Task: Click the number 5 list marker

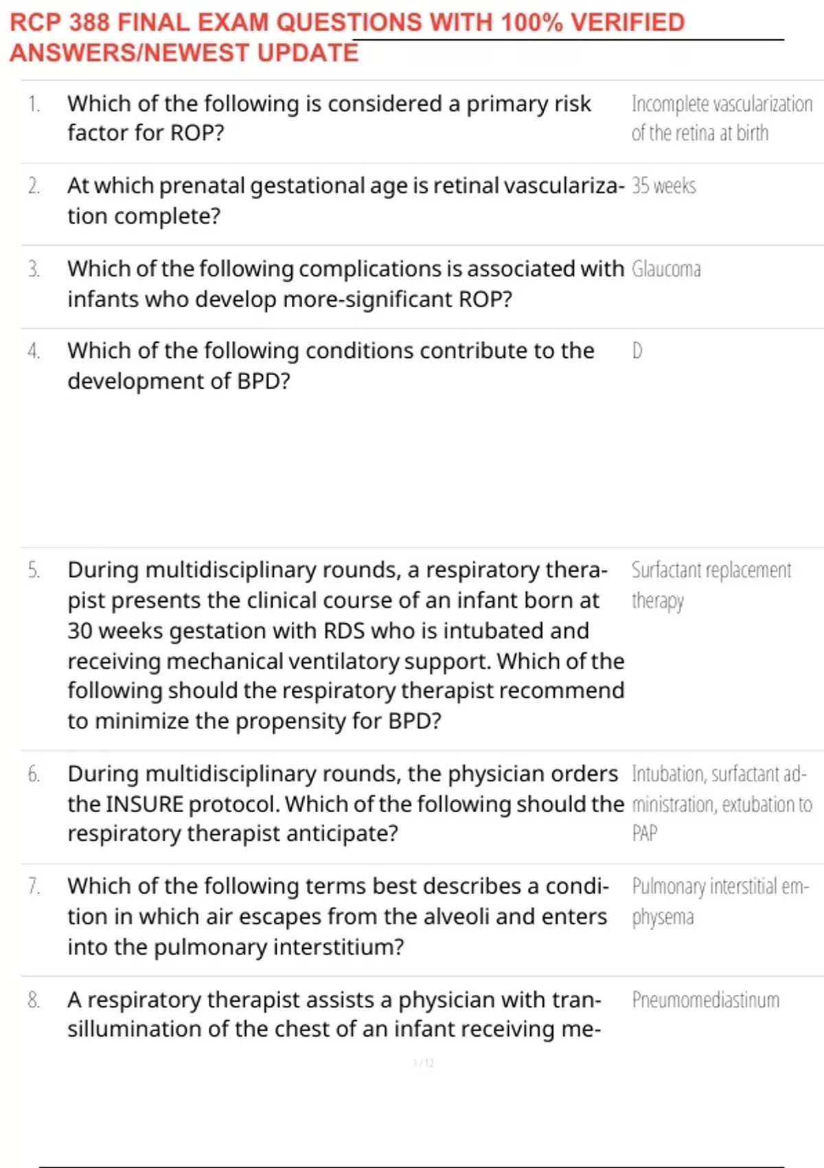Action: [34, 570]
